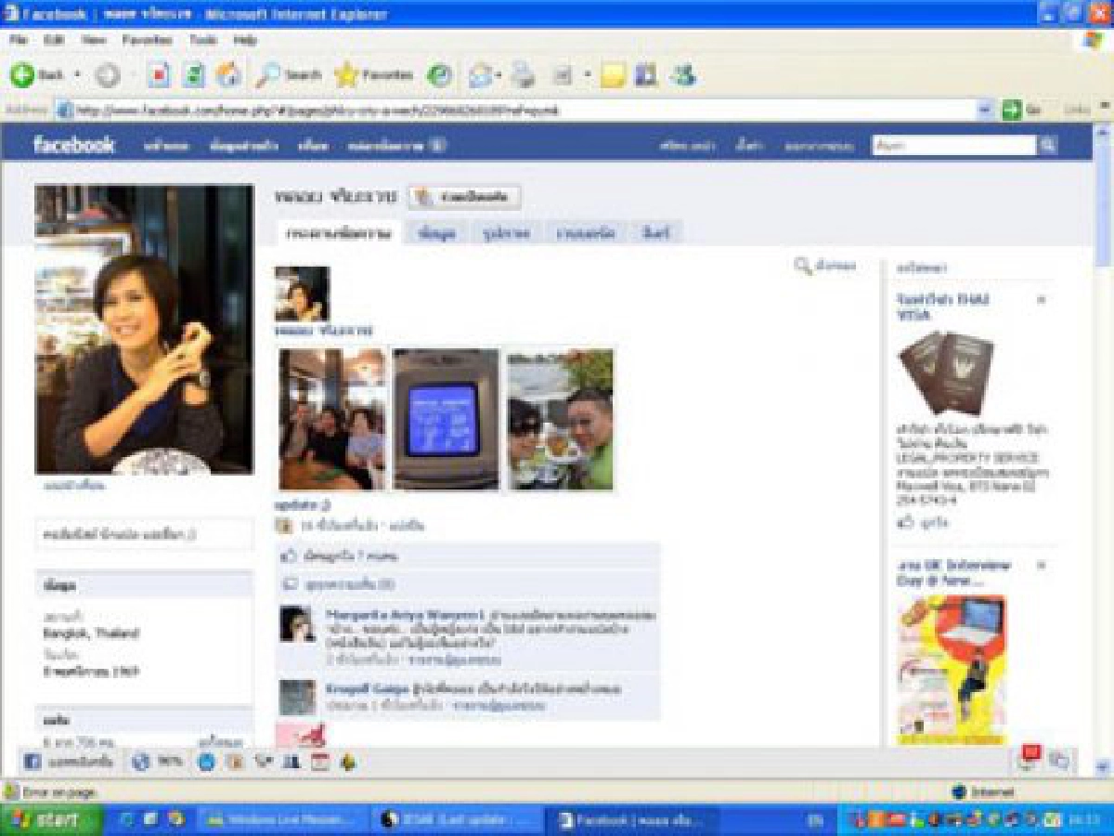The height and width of the screenshot is (836, 1114).
Task: Click the Windows start button
Action: coord(52,820)
